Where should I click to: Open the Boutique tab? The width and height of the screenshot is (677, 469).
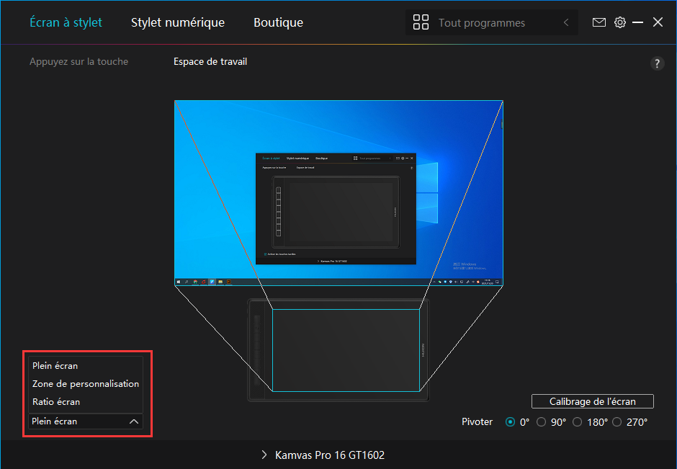point(278,22)
